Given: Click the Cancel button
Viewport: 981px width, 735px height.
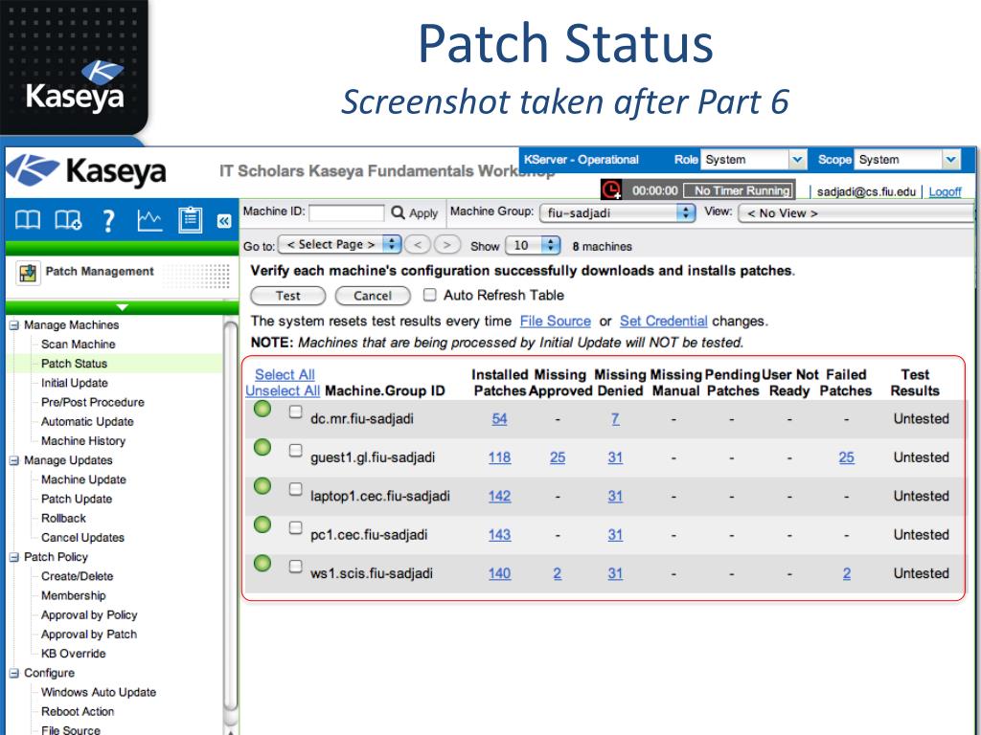Looking at the screenshot, I should 373,296.
